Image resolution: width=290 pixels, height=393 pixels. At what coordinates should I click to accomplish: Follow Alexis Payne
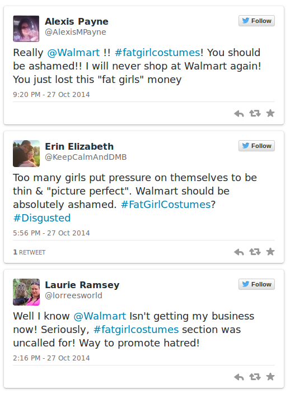click(x=256, y=21)
